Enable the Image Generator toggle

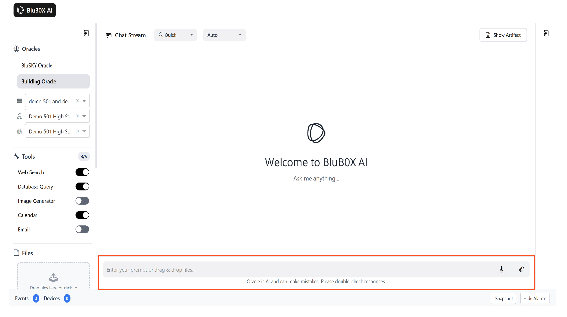pyautogui.click(x=82, y=201)
